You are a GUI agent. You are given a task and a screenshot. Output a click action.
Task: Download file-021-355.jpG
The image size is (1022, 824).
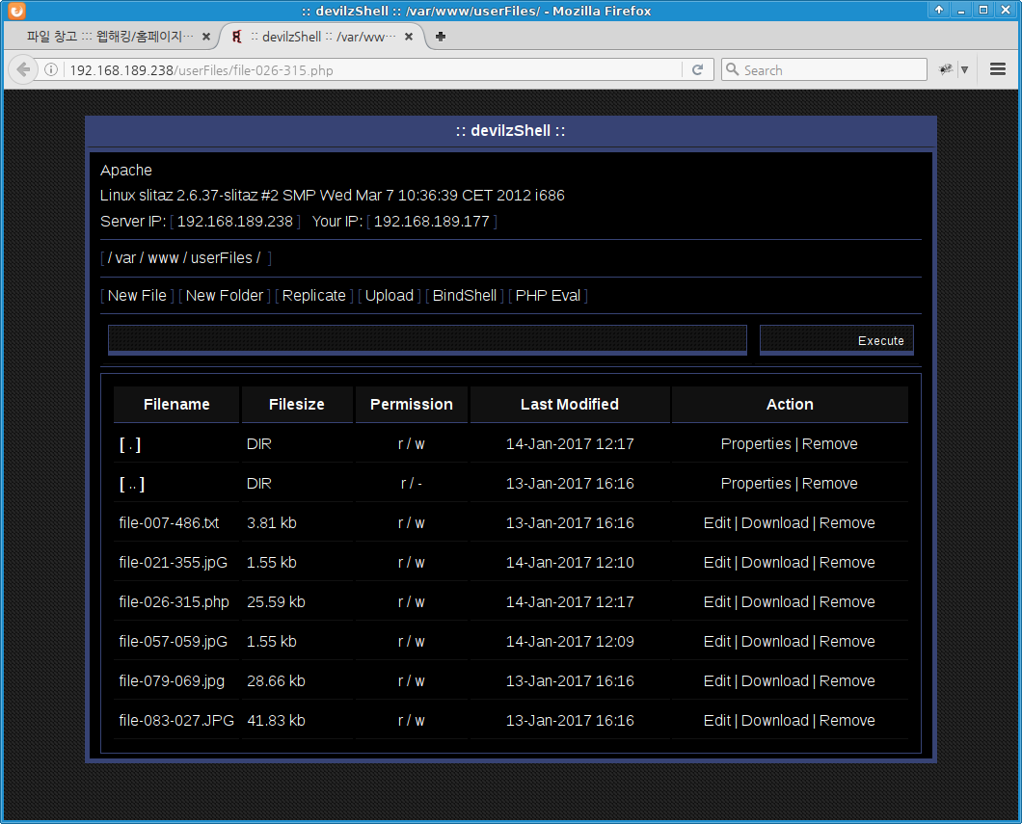pyautogui.click(x=775, y=563)
